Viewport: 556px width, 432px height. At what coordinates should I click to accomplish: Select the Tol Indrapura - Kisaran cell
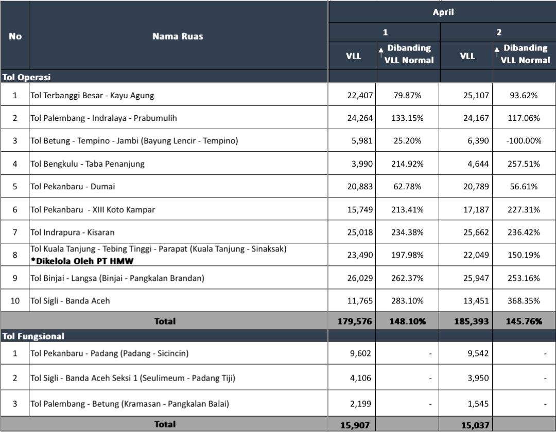point(178,232)
